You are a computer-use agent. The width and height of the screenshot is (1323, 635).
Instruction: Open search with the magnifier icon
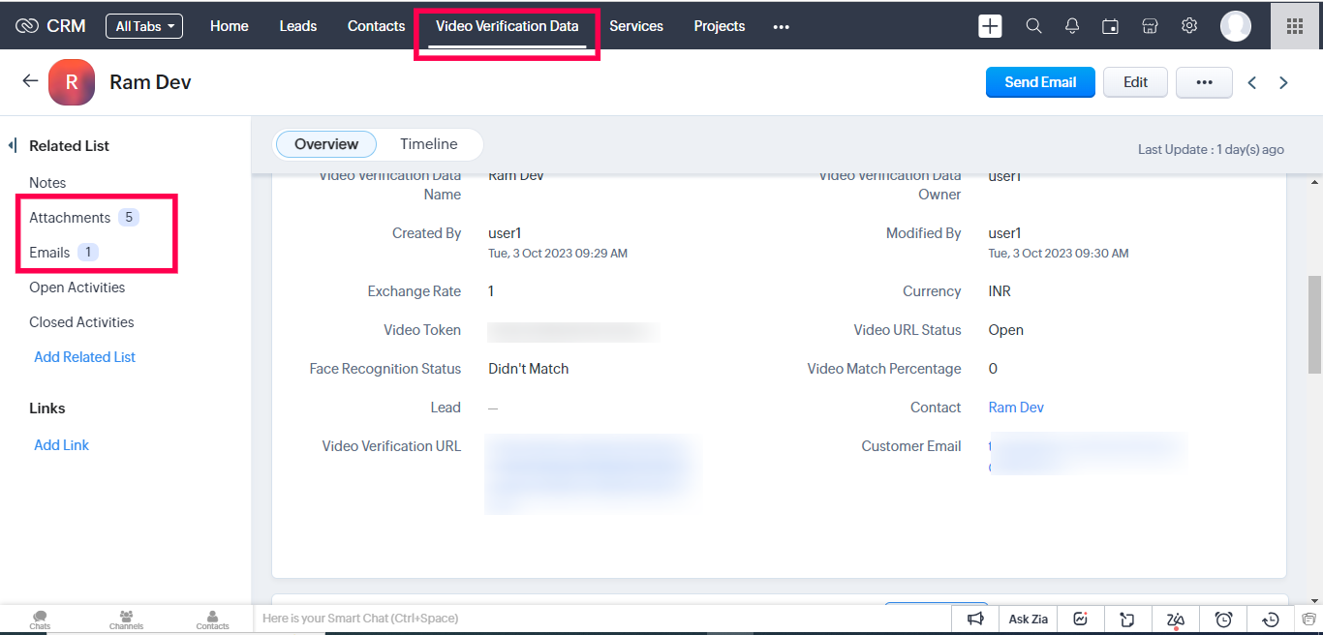1033,26
